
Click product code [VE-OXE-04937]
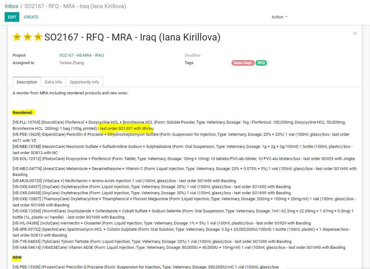(27, 186)
